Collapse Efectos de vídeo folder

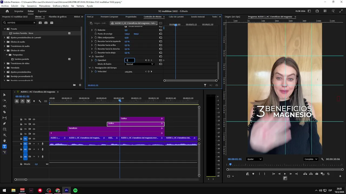(5, 50)
